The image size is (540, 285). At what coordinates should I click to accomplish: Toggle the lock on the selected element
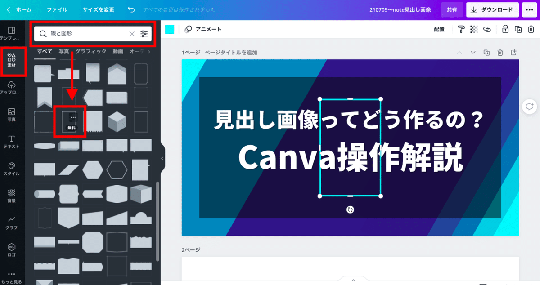(505, 29)
